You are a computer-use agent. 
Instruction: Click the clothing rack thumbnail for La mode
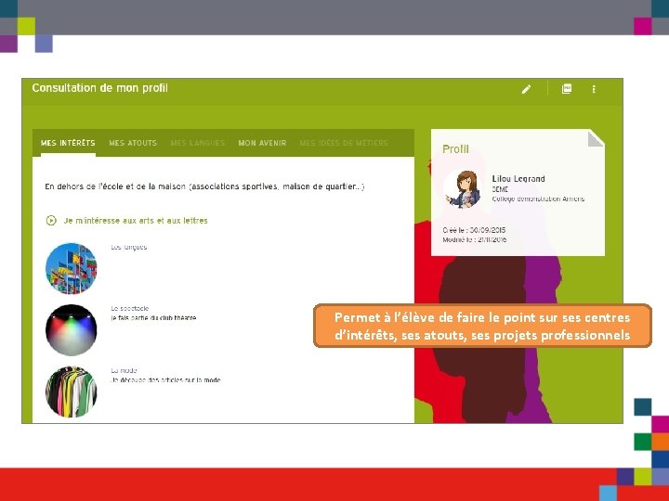[72, 392]
